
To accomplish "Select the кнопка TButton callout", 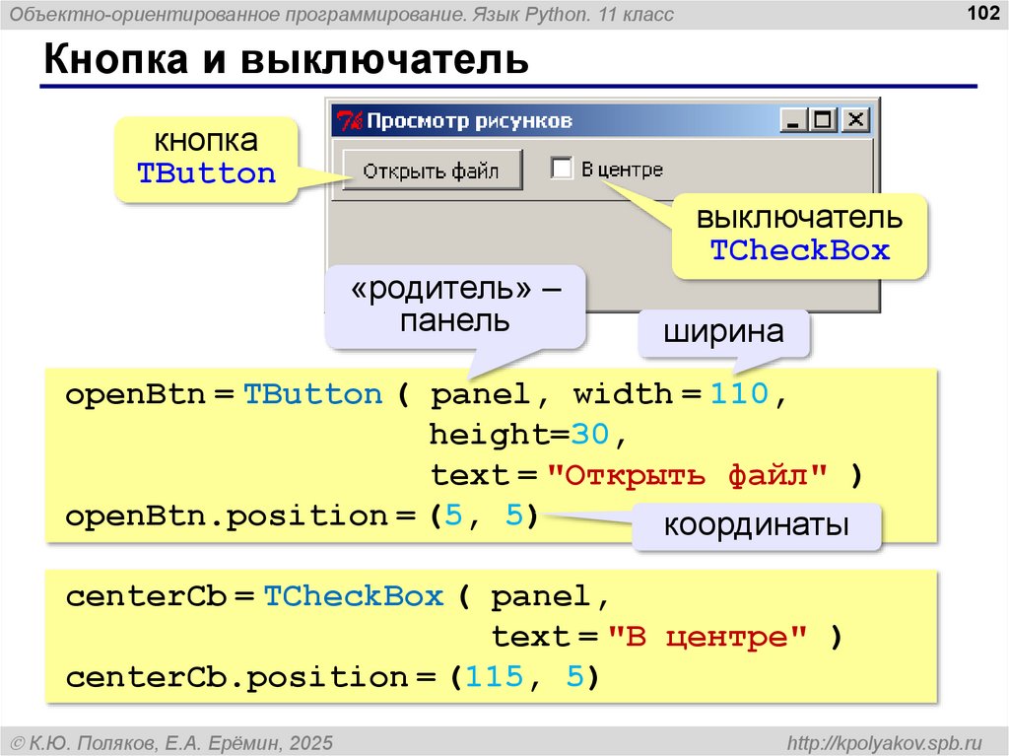I will [206, 159].
